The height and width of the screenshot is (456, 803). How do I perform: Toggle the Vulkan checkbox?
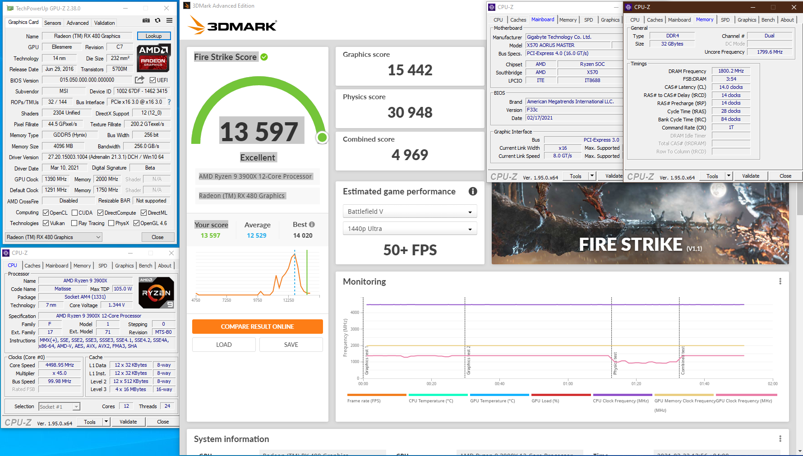pyautogui.click(x=46, y=223)
